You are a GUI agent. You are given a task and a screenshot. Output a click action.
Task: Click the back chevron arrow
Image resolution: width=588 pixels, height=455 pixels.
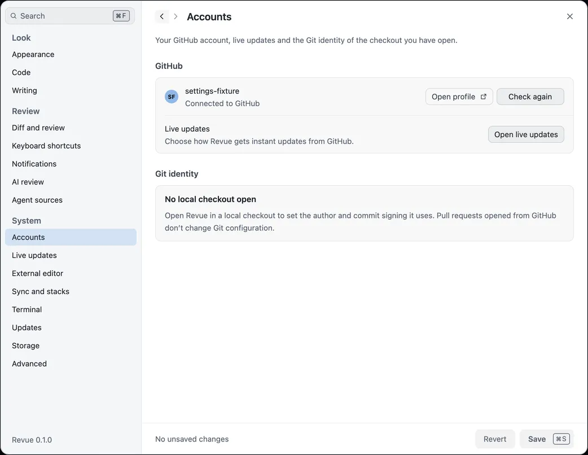point(161,16)
